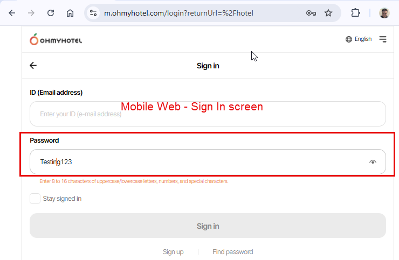This screenshot has height=260, width=399.
Task: Open the Find password link
Action: point(233,252)
